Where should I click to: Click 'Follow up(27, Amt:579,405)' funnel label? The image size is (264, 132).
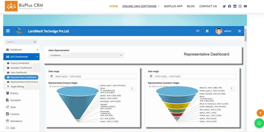coord(113,86)
